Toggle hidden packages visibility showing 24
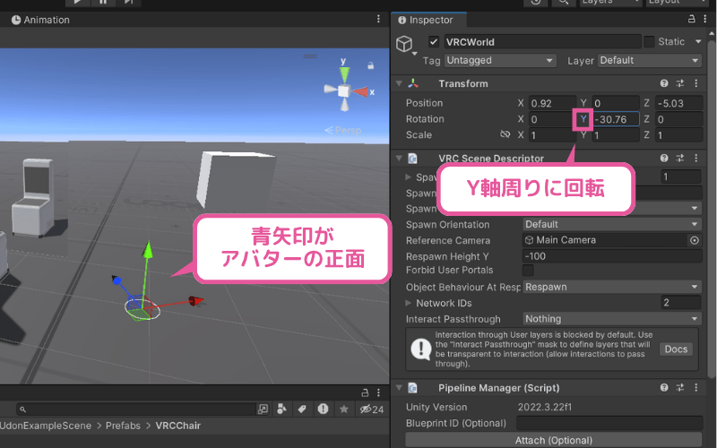The height and width of the screenshot is (448, 717). (371, 409)
